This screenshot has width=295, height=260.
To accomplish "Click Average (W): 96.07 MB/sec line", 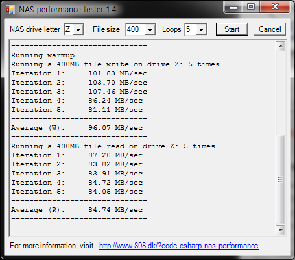I will pos(77,128).
